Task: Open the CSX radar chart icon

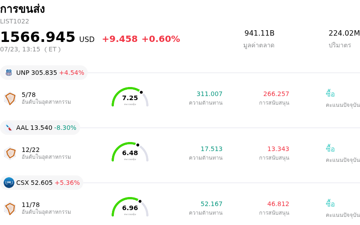Action: tap(10, 208)
